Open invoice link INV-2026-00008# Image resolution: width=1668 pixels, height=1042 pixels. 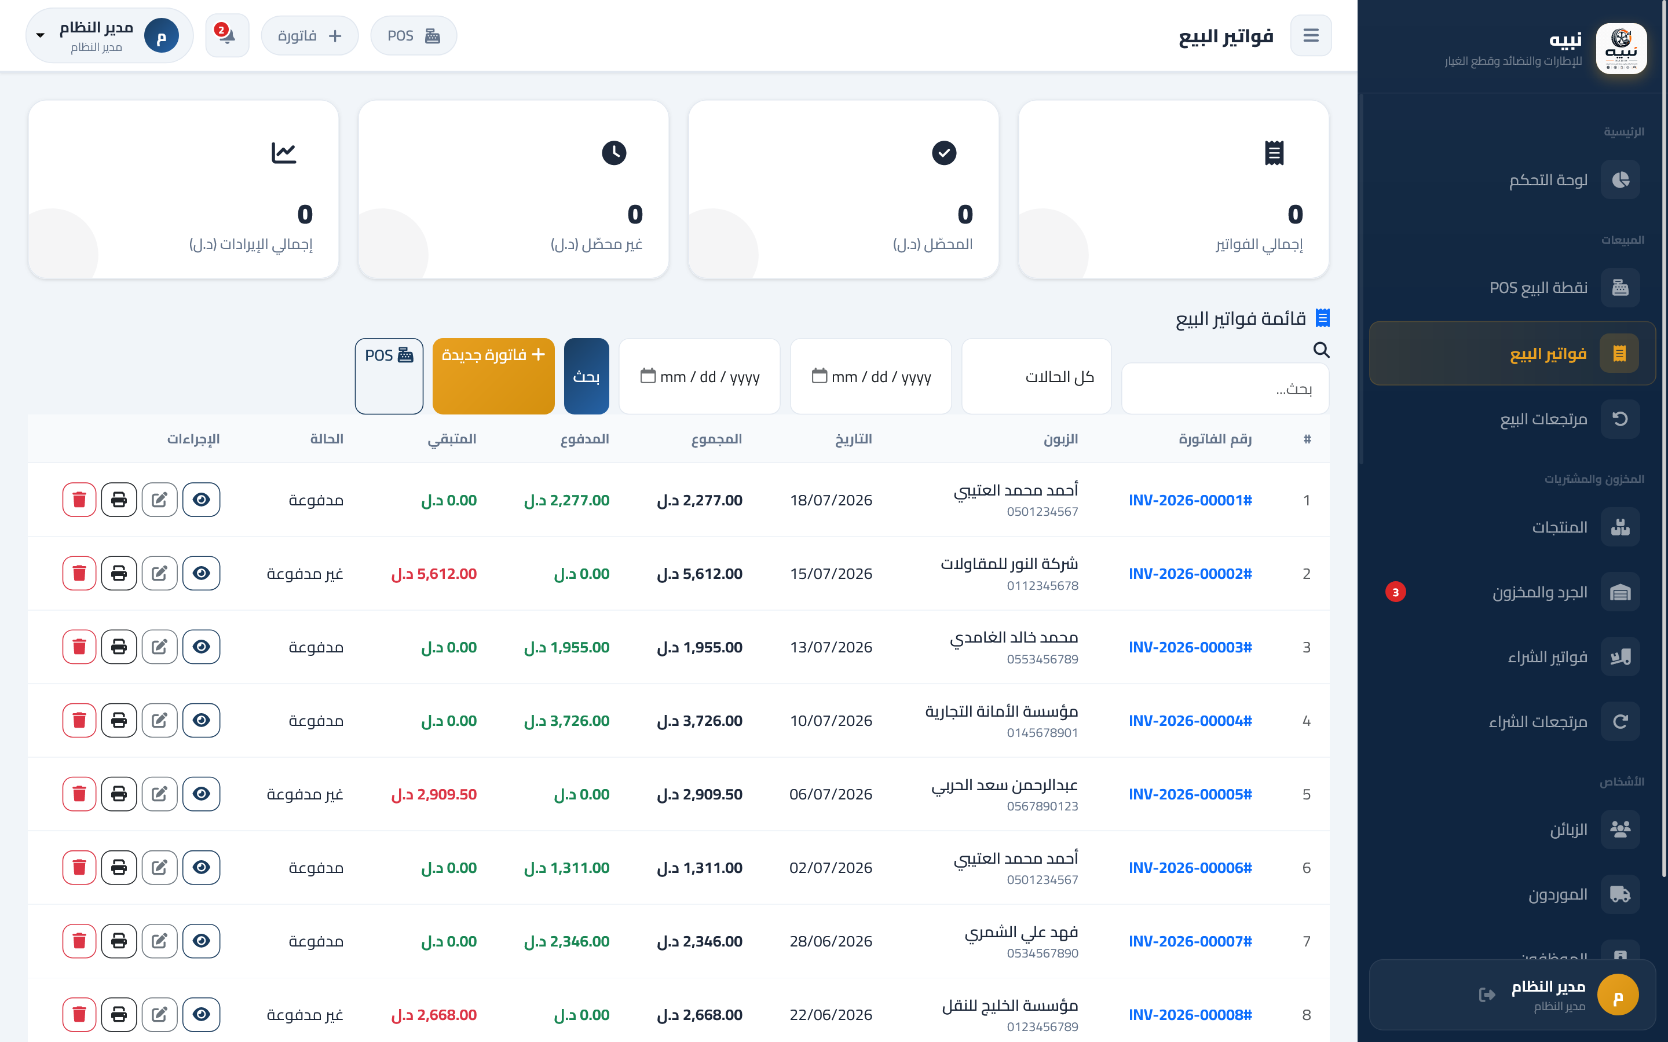[1190, 1014]
